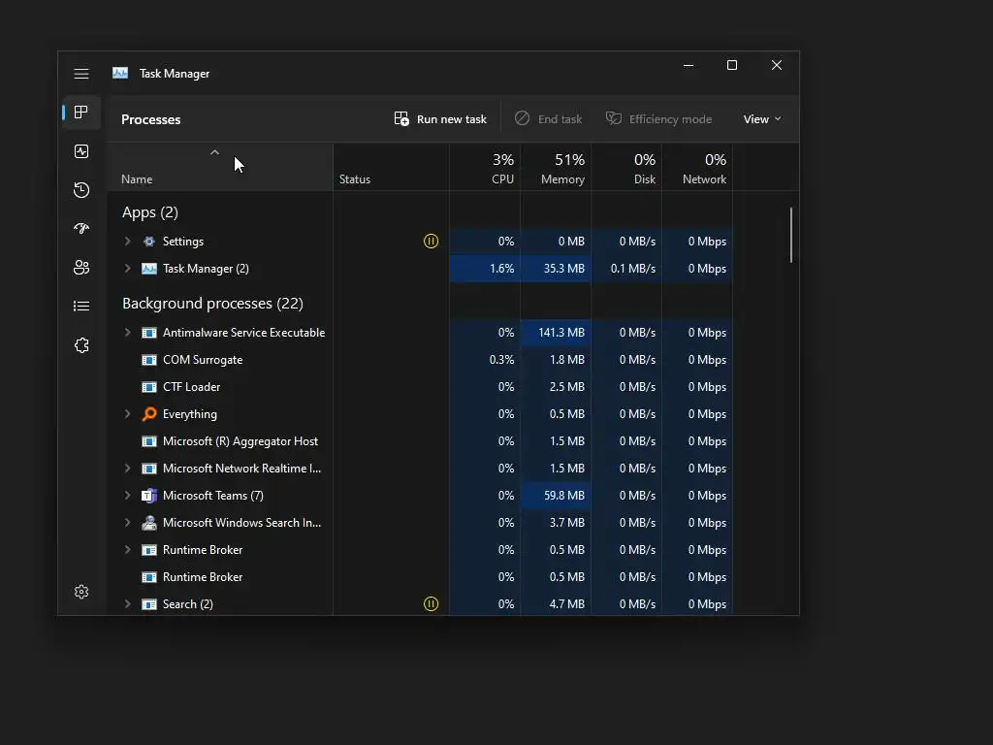The image size is (993, 745).
Task: Click the vertical scrollbar thumb
Action: tap(791, 235)
